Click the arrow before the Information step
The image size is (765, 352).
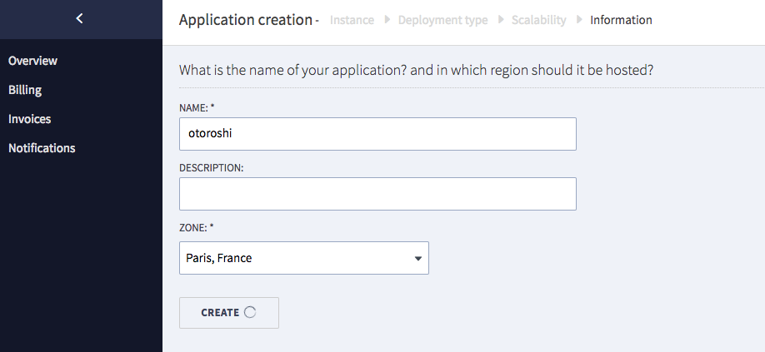[578, 20]
